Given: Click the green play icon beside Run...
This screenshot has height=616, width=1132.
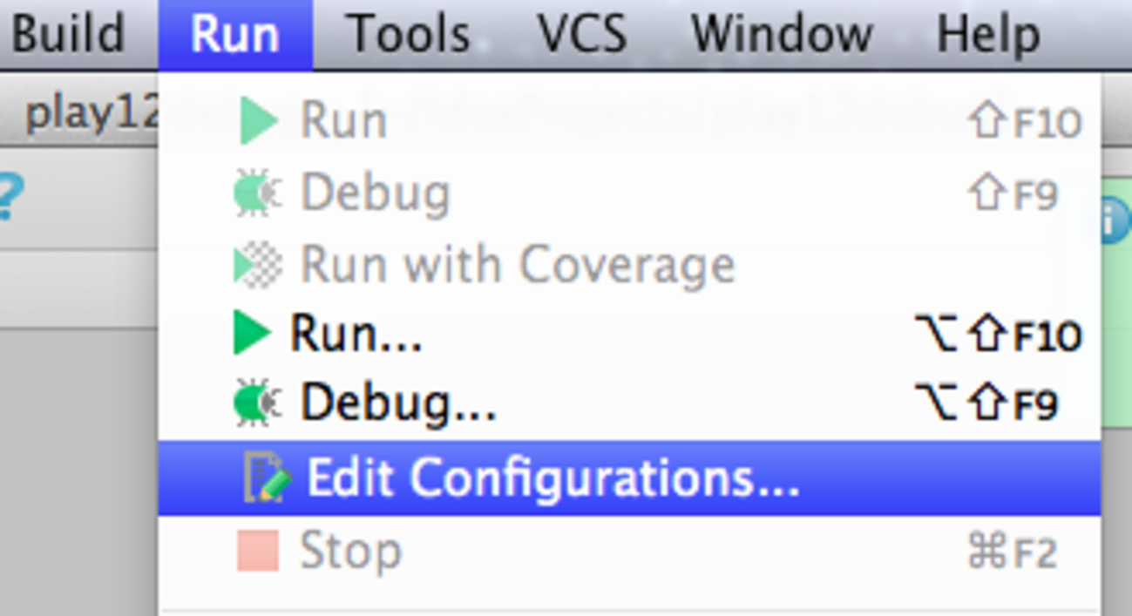Looking at the screenshot, I should pos(253,334).
